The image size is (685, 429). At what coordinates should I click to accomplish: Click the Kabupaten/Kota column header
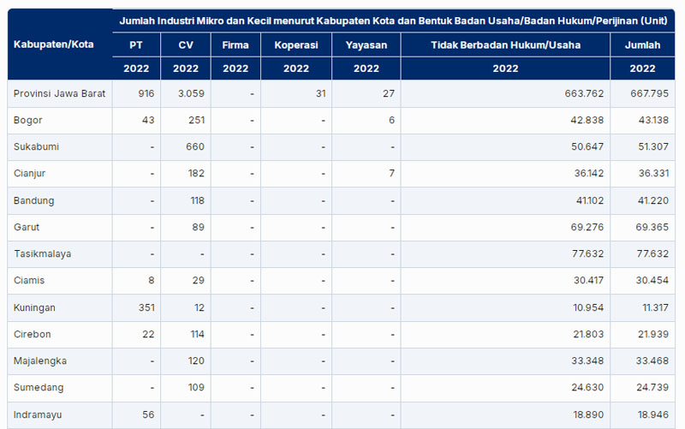click(x=54, y=44)
